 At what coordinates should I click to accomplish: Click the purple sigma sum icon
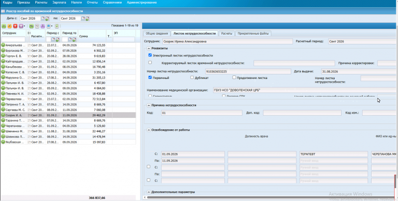tap(42, 26)
